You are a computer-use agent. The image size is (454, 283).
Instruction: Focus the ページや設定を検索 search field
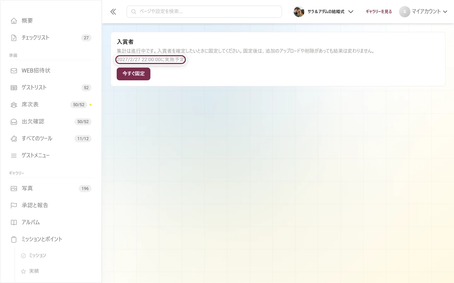tap(204, 12)
